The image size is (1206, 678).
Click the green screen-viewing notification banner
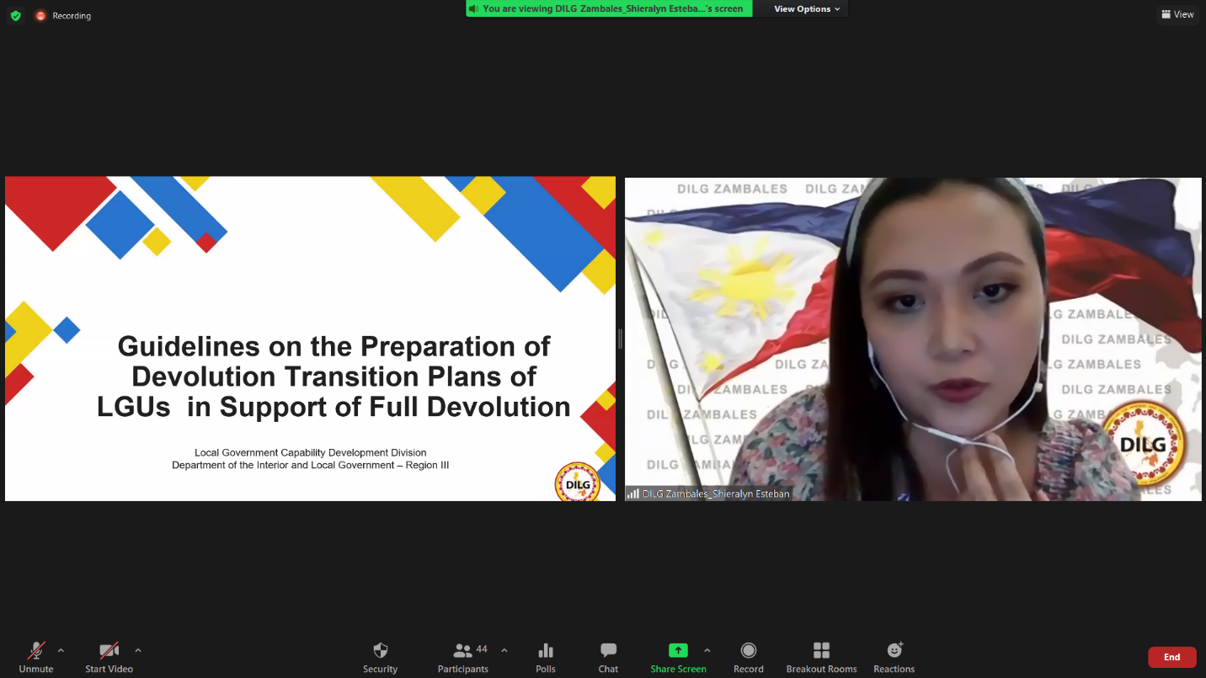point(609,8)
